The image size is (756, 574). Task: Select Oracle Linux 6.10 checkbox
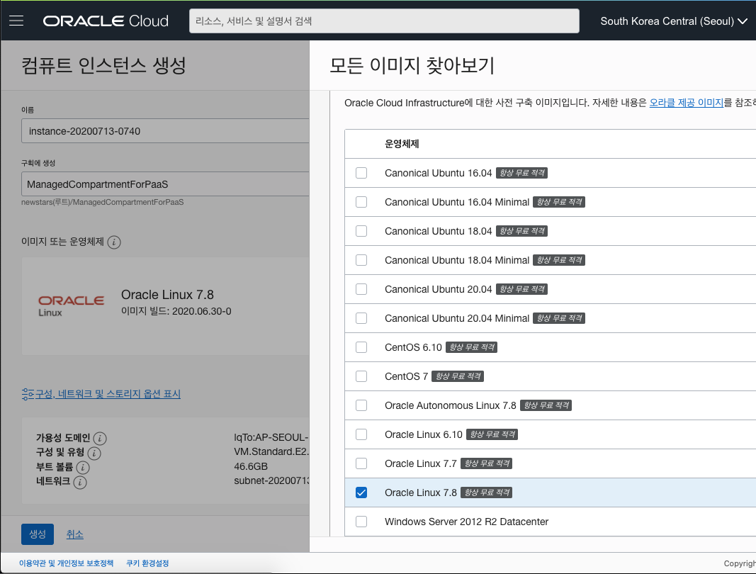pos(361,434)
